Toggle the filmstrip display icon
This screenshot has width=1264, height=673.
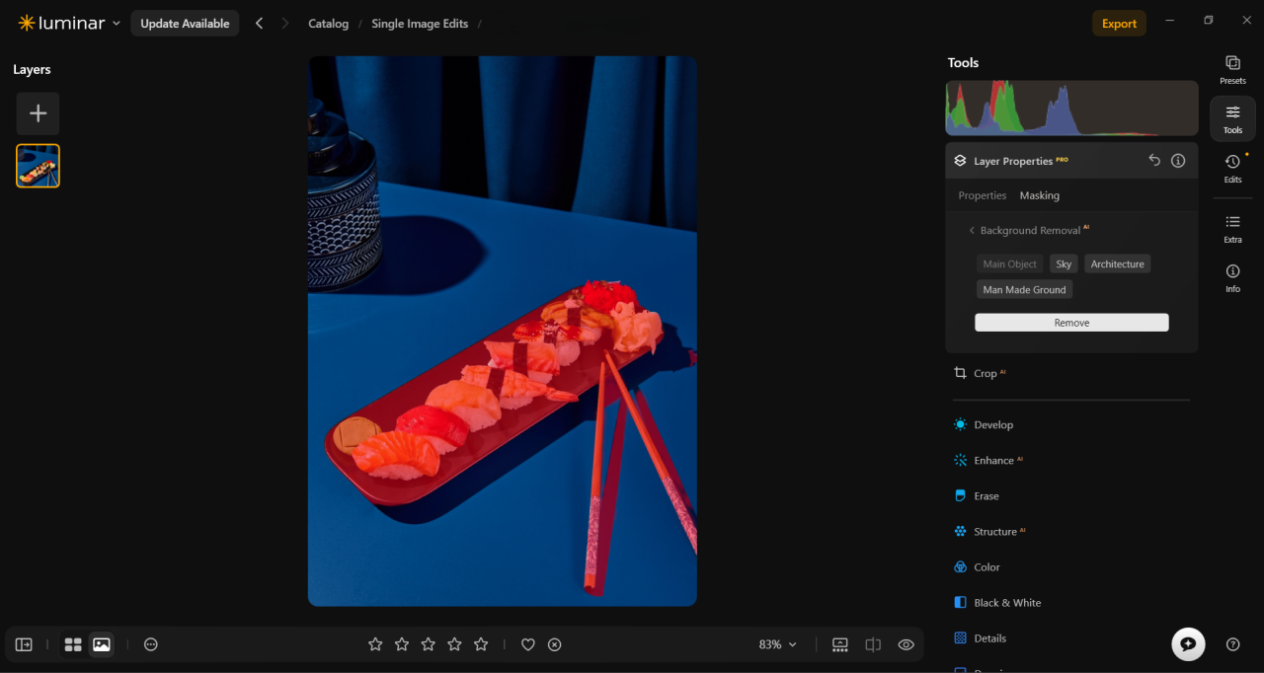coord(840,644)
